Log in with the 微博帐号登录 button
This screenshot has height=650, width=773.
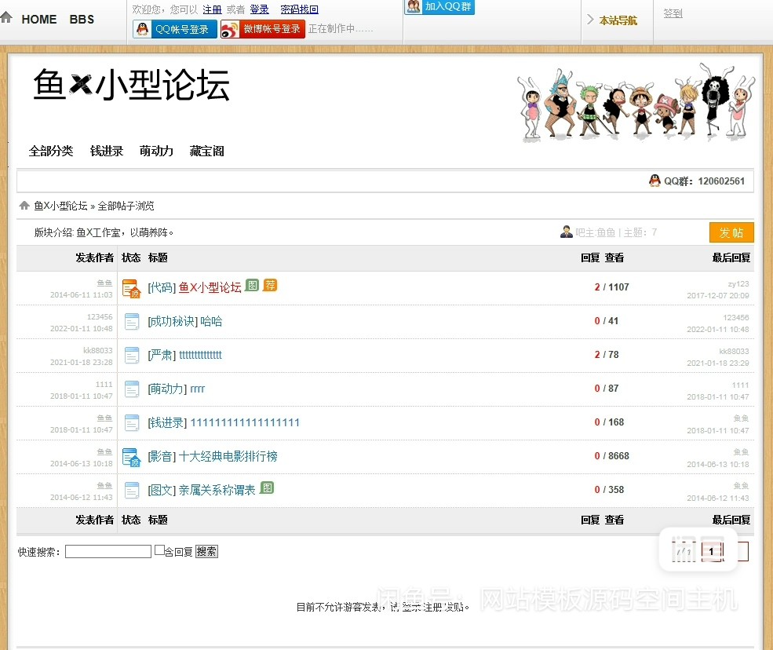(263, 29)
